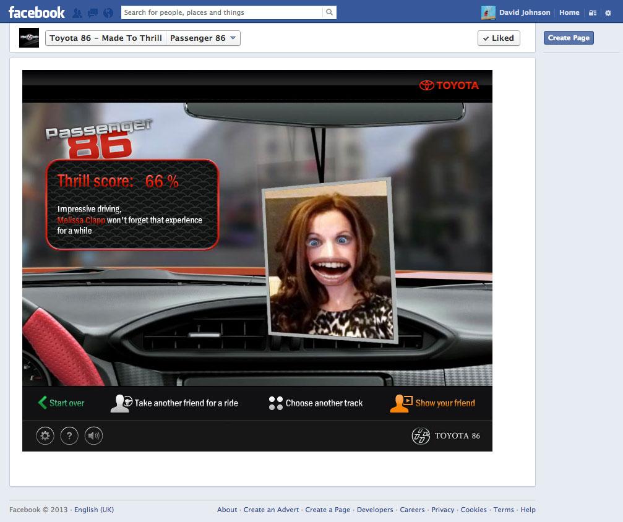This screenshot has height=522, width=623.
Task: Open Careers footer link
Action: coord(412,510)
